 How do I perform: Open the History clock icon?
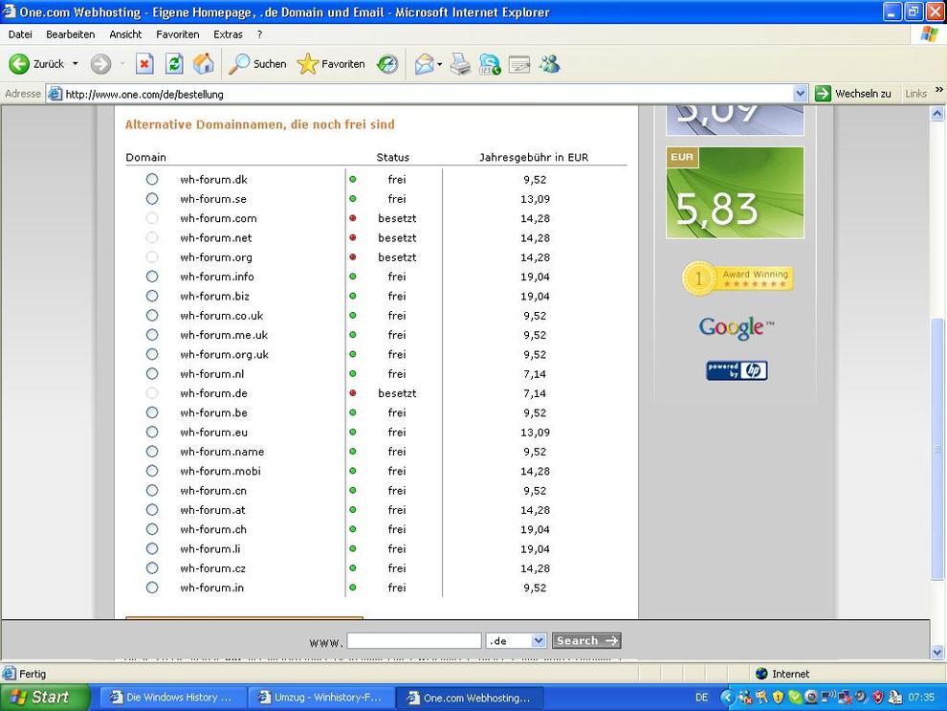click(387, 64)
